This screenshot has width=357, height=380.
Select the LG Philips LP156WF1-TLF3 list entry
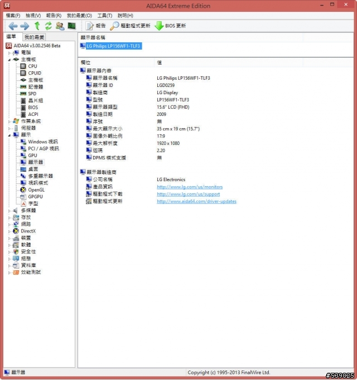tap(113, 46)
